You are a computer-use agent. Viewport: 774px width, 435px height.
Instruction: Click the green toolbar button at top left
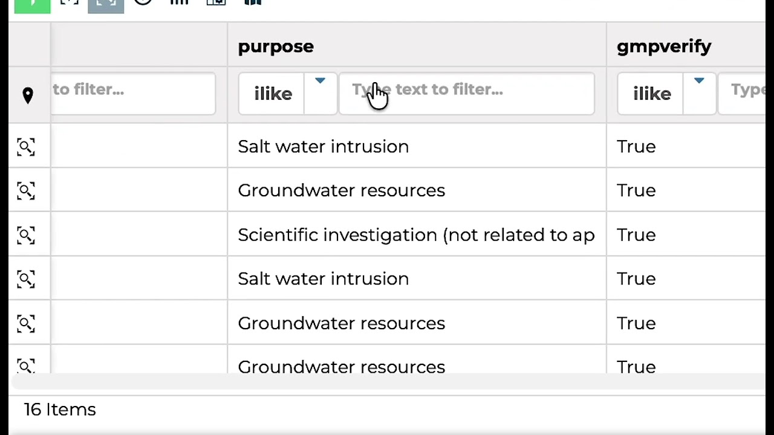[33, 5]
